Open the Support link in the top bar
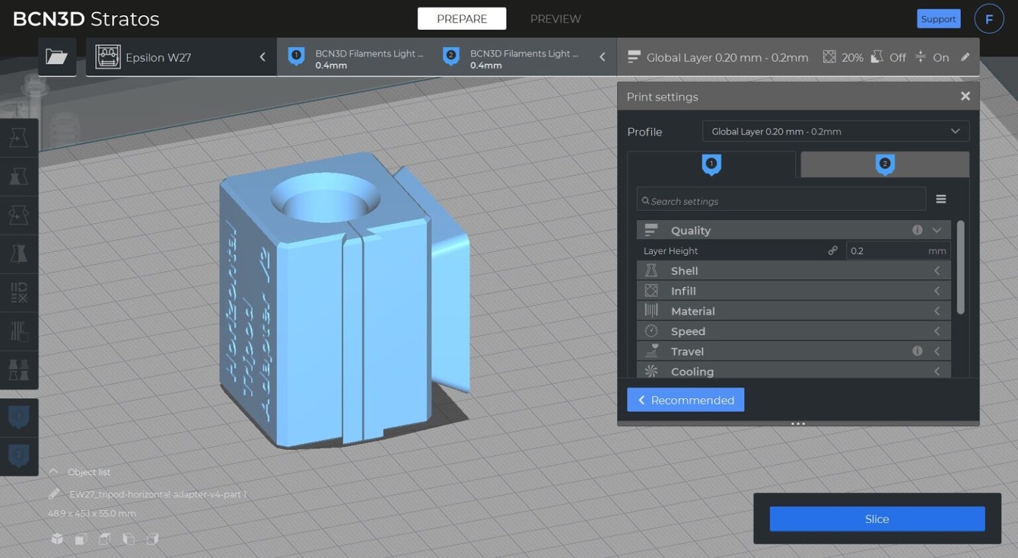 [x=938, y=19]
